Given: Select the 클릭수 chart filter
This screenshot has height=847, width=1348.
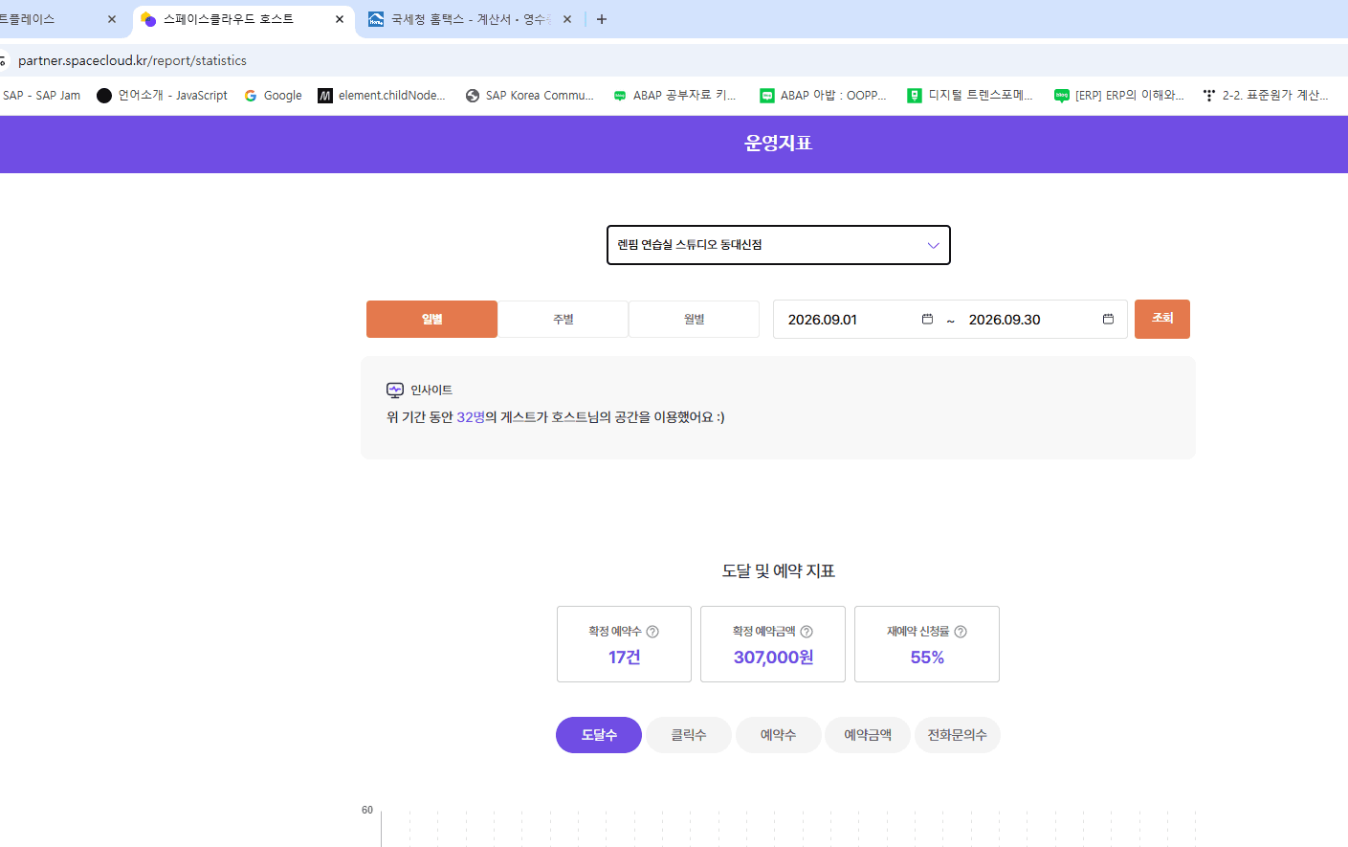Looking at the screenshot, I should [x=689, y=735].
